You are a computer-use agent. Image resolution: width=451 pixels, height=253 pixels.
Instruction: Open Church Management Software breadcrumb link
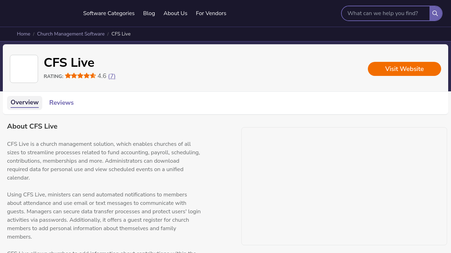click(71, 34)
